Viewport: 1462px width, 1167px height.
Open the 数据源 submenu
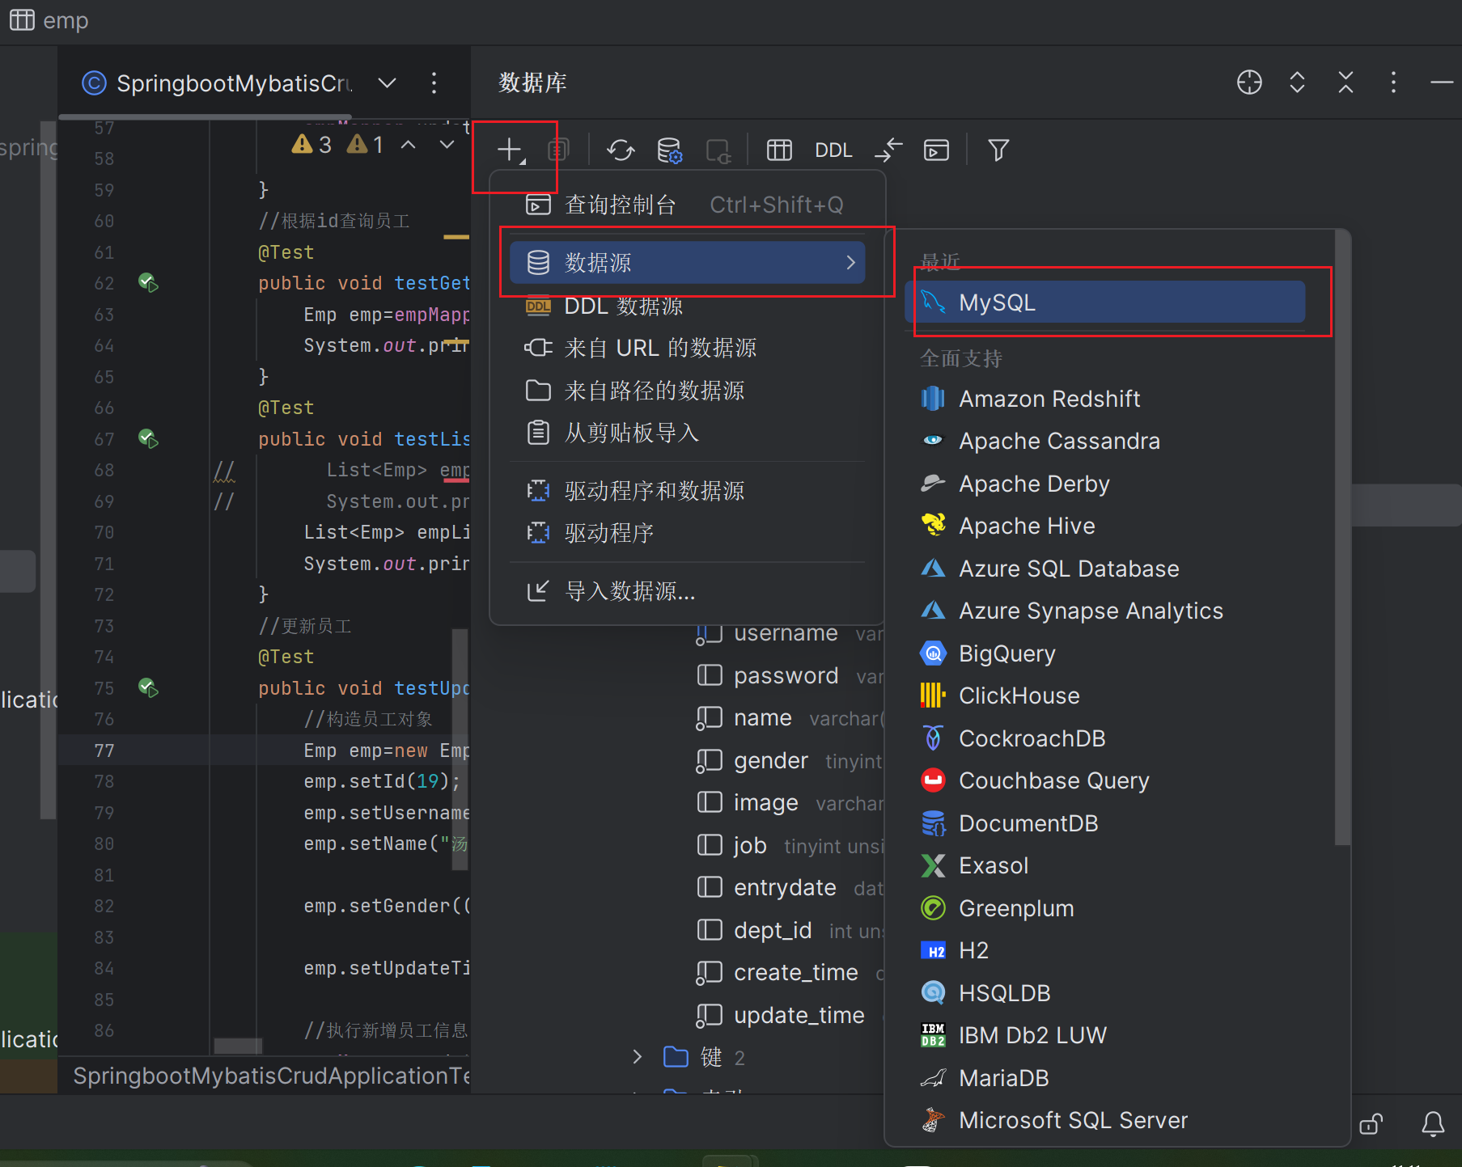click(x=688, y=263)
